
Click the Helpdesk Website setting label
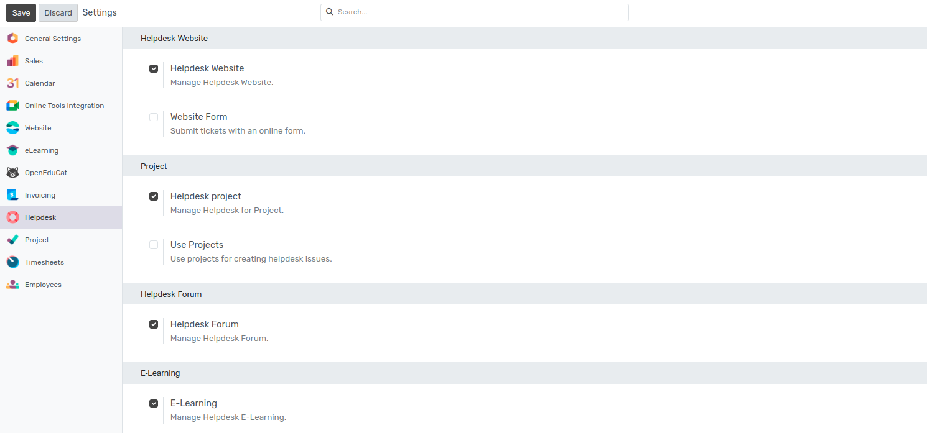207,68
